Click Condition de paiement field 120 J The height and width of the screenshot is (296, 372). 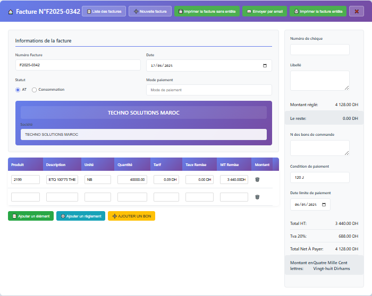319,177
